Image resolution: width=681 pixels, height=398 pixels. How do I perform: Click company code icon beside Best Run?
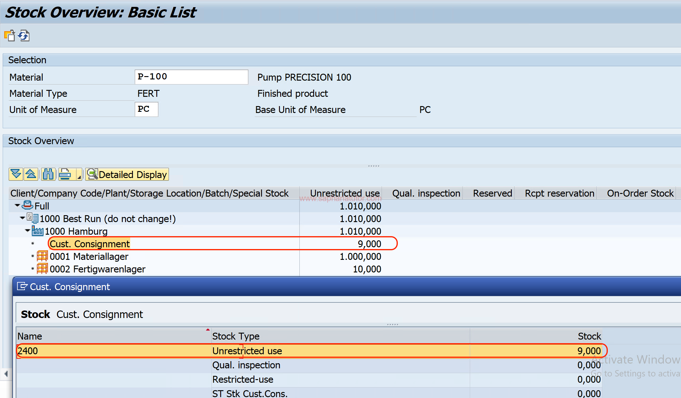click(33, 218)
